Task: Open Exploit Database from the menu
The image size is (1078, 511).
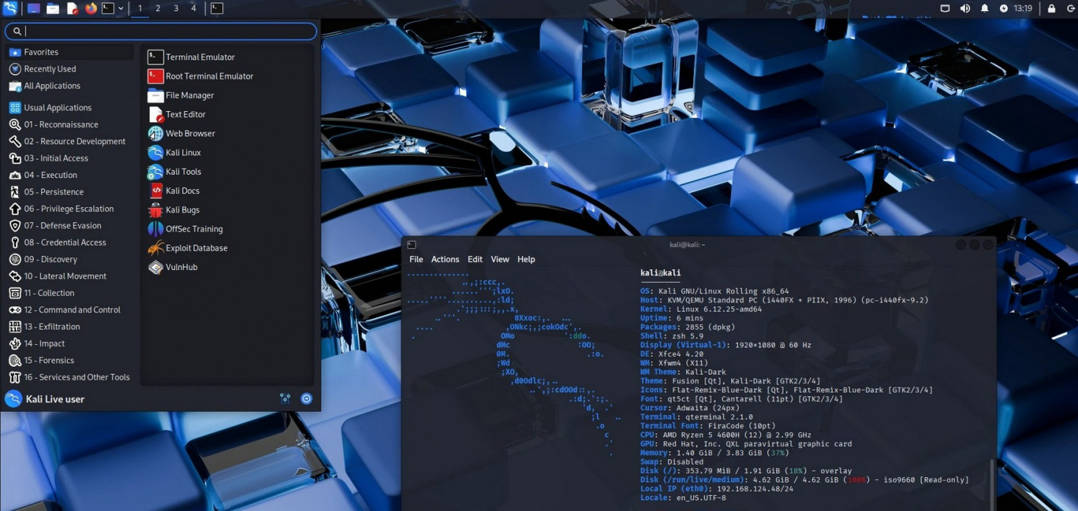Action: pyautogui.click(x=196, y=248)
